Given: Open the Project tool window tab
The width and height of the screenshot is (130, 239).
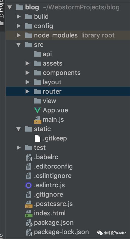Looking at the screenshot, I should (x=2, y=9).
